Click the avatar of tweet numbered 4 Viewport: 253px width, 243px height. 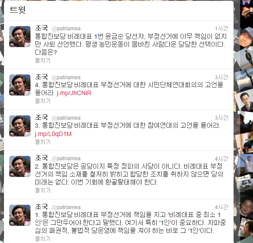pos(20,85)
